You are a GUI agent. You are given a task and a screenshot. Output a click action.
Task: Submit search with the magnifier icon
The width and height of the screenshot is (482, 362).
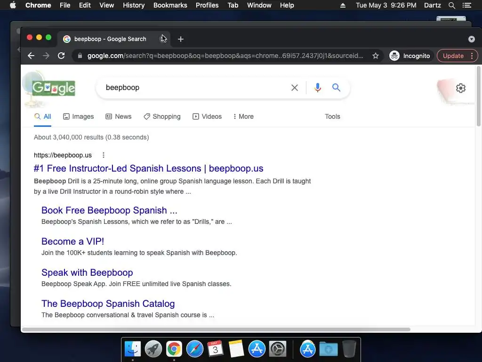coord(336,88)
